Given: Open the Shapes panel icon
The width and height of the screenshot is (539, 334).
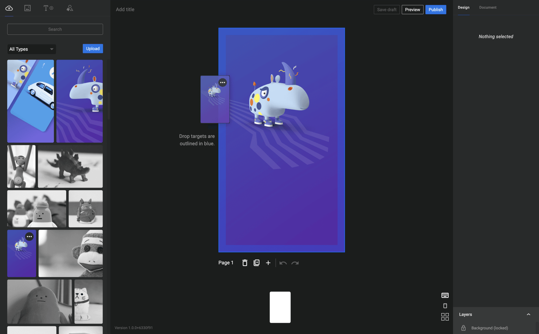Looking at the screenshot, I should (x=70, y=8).
